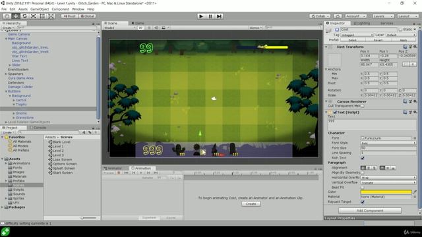Select the Hand tool in toolbar
The width and height of the screenshot is (422, 237).
click(x=7, y=16)
